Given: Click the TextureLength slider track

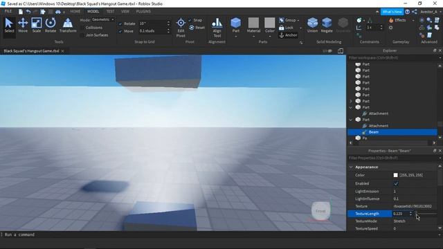Looking at the screenshot, I should tap(426, 214).
